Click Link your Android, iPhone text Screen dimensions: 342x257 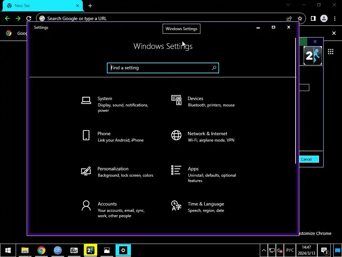pyautogui.click(x=121, y=140)
